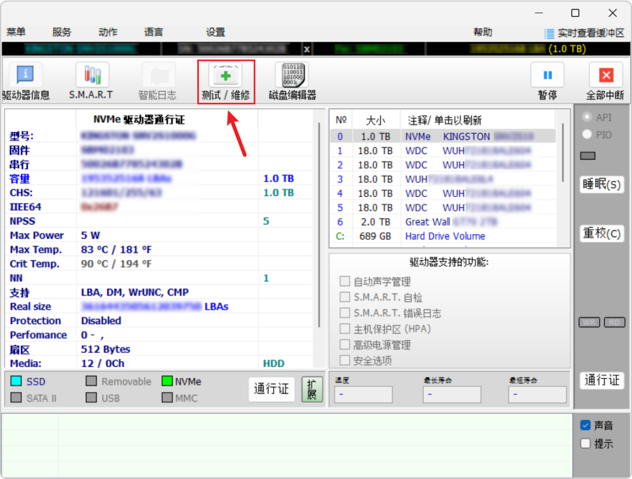Click the green 扩展 button
Image resolution: width=632 pixels, height=479 pixels.
312,389
